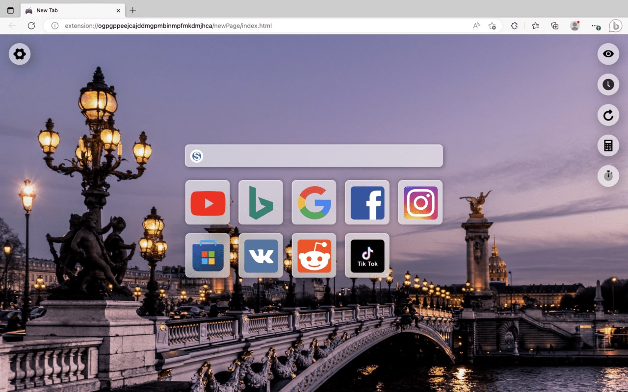
Task: Open a new tab with plus button
Action: (x=132, y=10)
